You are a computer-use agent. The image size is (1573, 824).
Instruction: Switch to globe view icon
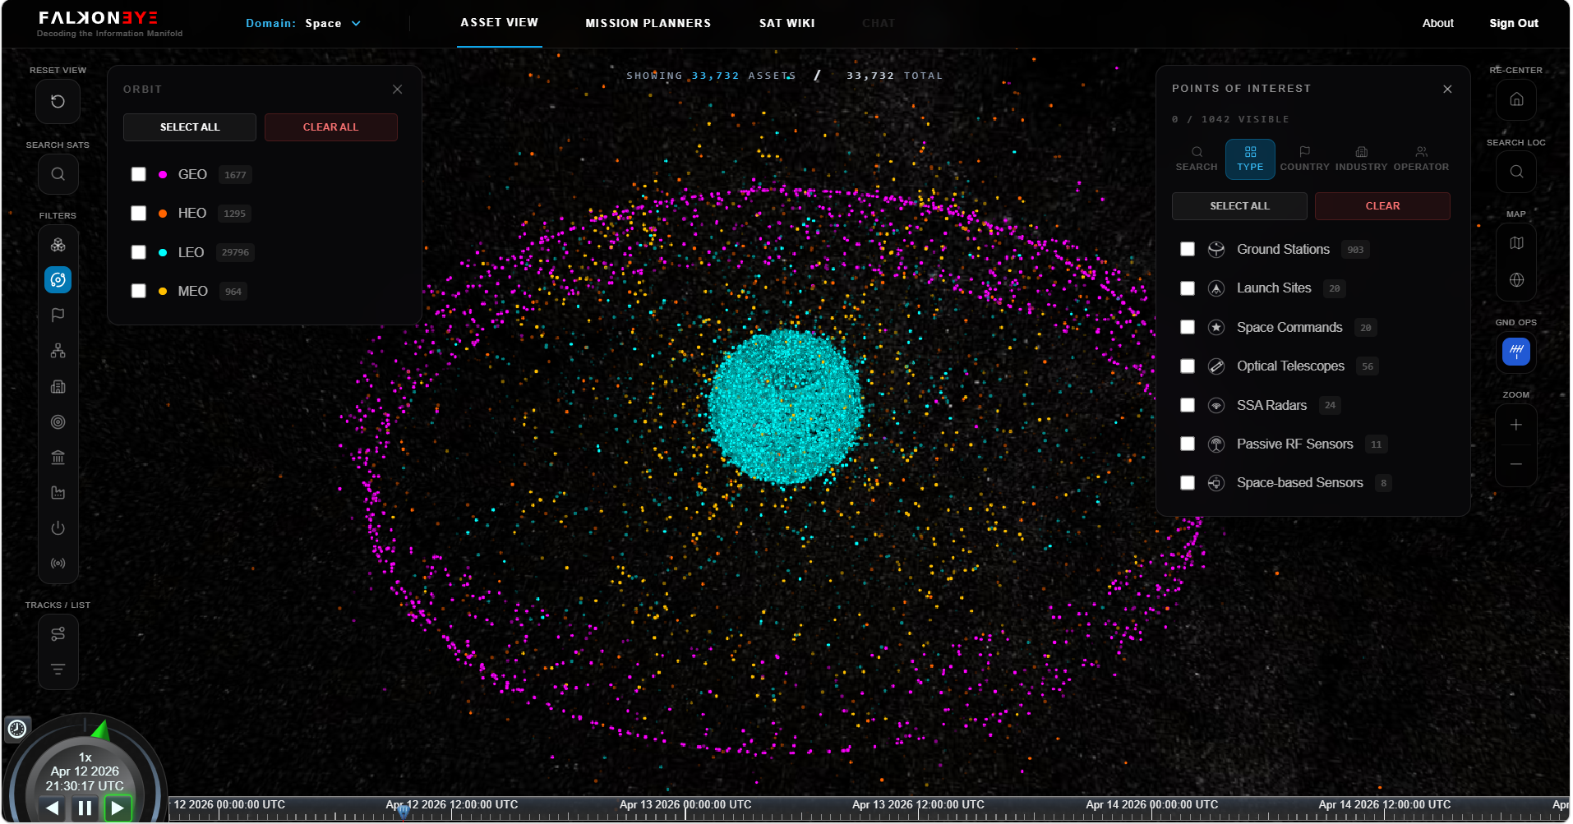(1516, 279)
